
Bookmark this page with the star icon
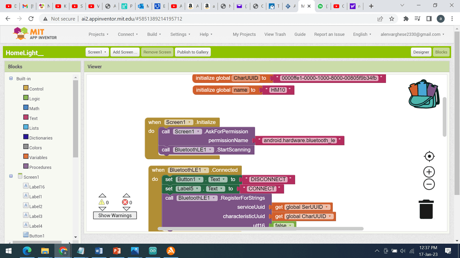392,20
